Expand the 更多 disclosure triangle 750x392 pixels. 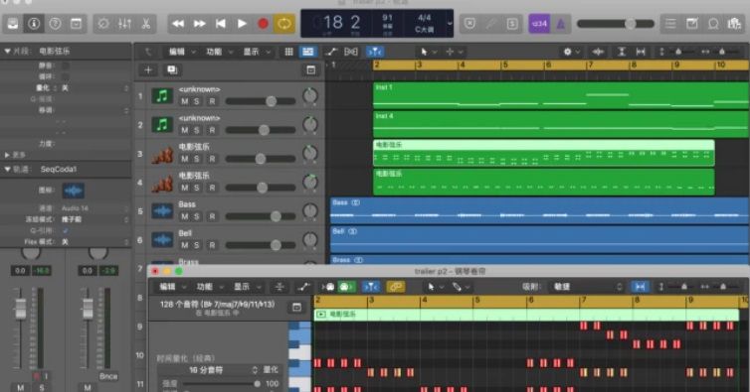point(7,155)
